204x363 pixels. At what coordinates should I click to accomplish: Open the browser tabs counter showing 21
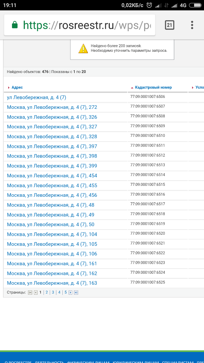tap(170, 25)
